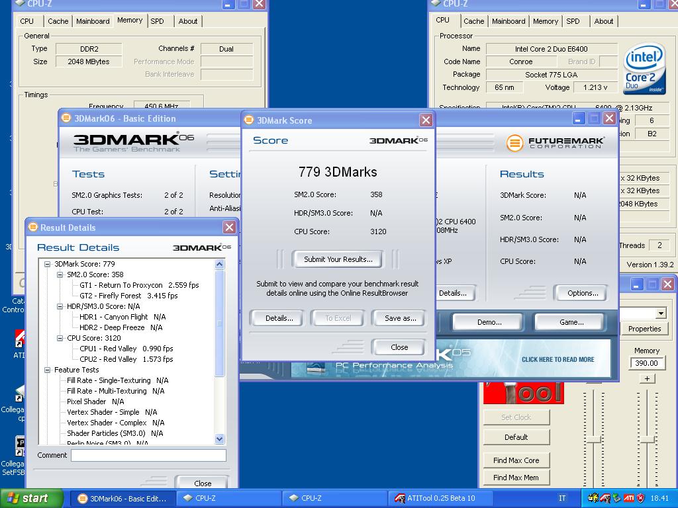Click Result Details scrollbar down arrow
Image resolution: width=678 pixels, height=508 pixels.
(220, 439)
